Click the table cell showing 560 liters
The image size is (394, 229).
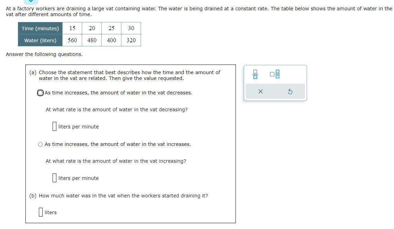[72, 41]
